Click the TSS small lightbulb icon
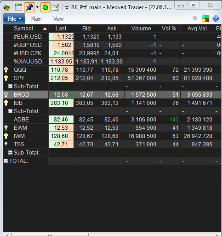 tap(6, 144)
